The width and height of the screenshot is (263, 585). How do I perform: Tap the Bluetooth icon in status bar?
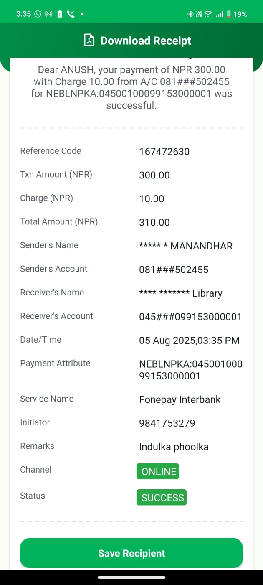pyautogui.click(x=190, y=14)
